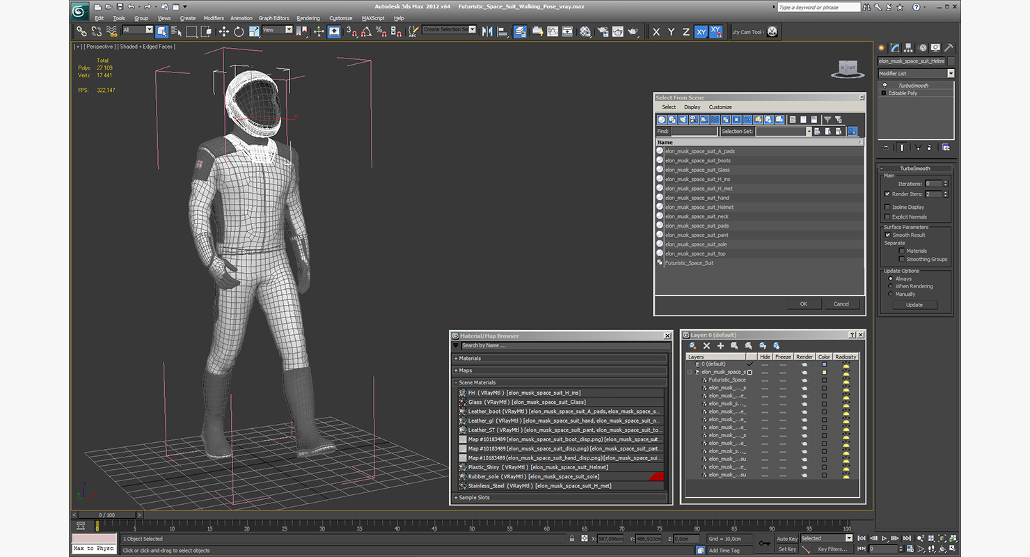1030x557 pixels.
Task: Click the quick Render Production teapot
Action: [x=633, y=31]
